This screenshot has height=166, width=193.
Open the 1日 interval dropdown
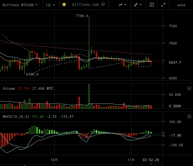click(50, 5)
